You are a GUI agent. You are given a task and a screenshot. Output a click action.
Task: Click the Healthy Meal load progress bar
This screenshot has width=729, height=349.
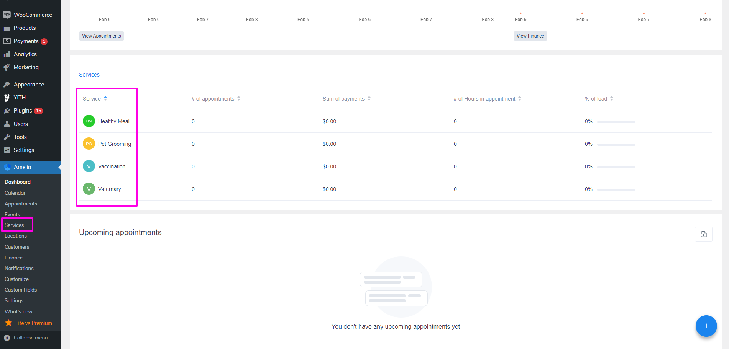(616, 122)
